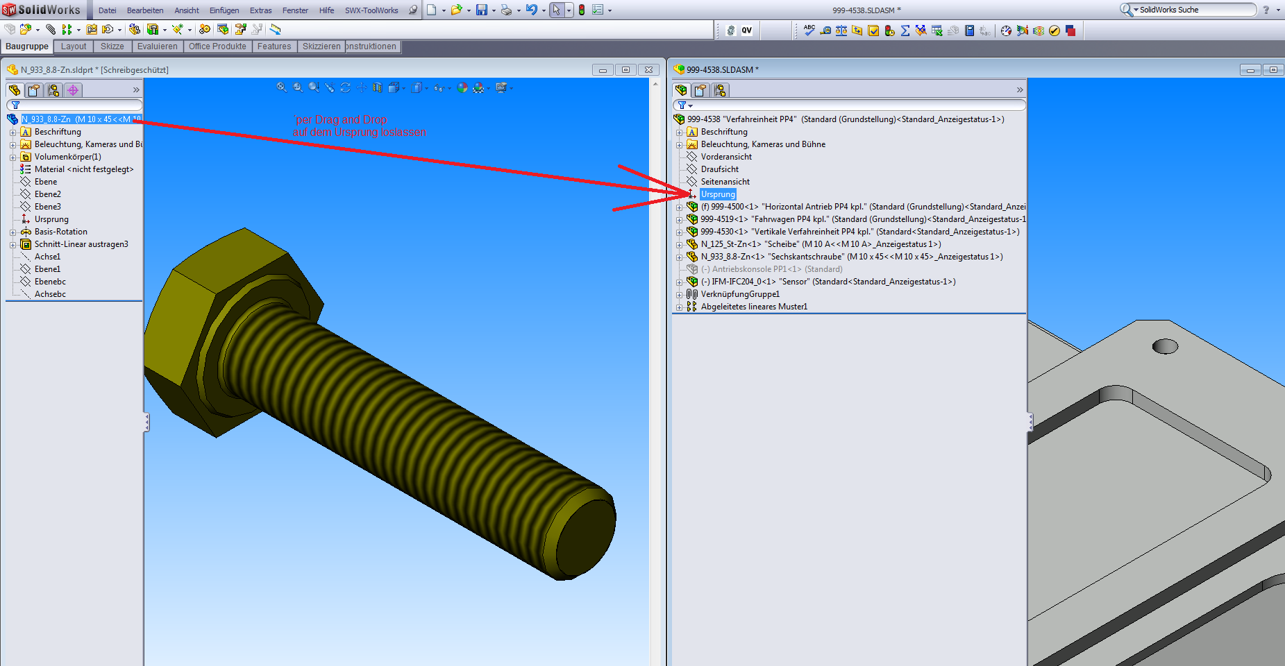Click the Rebuild traffic light icon
This screenshot has width=1285, height=666.
coord(582,10)
